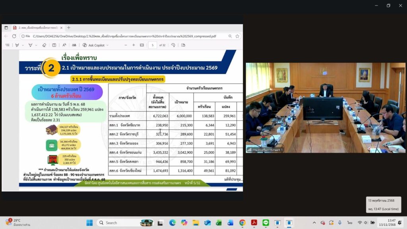Click the Fit to width icon
This screenshot has width=407, height=229.
pyautogui.click(x=142, y=45)
